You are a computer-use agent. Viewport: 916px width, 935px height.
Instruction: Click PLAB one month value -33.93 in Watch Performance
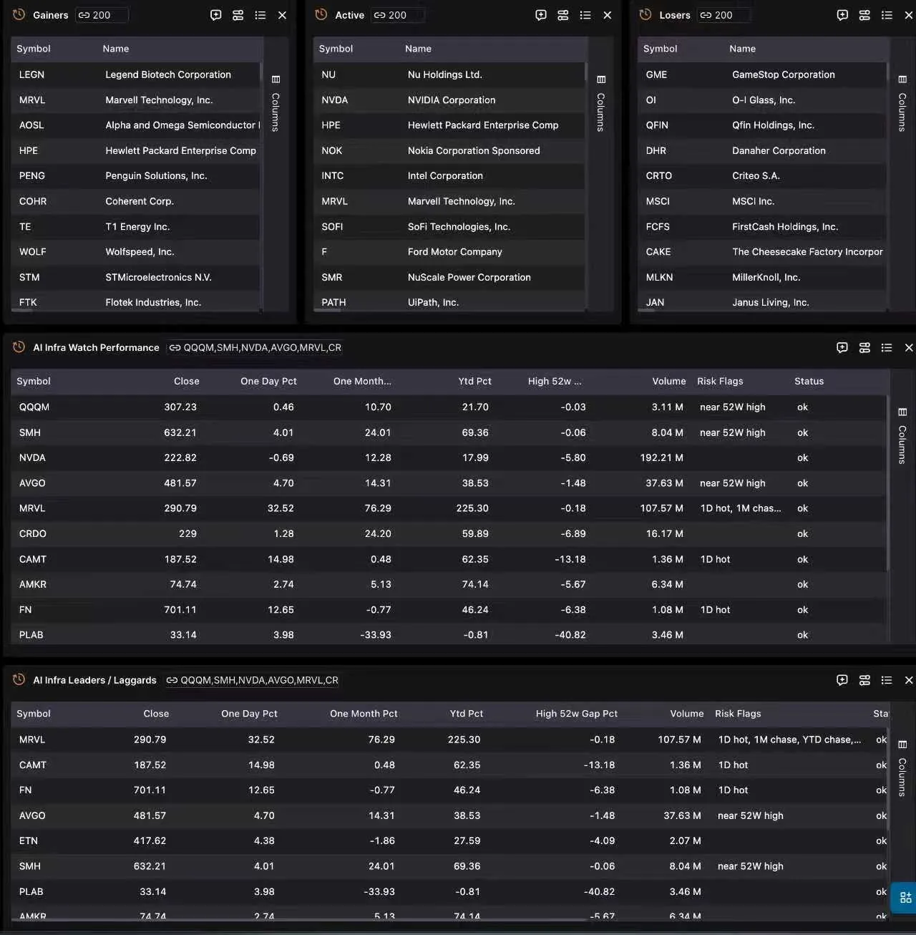pyautogui.click(x=376, y=635)
